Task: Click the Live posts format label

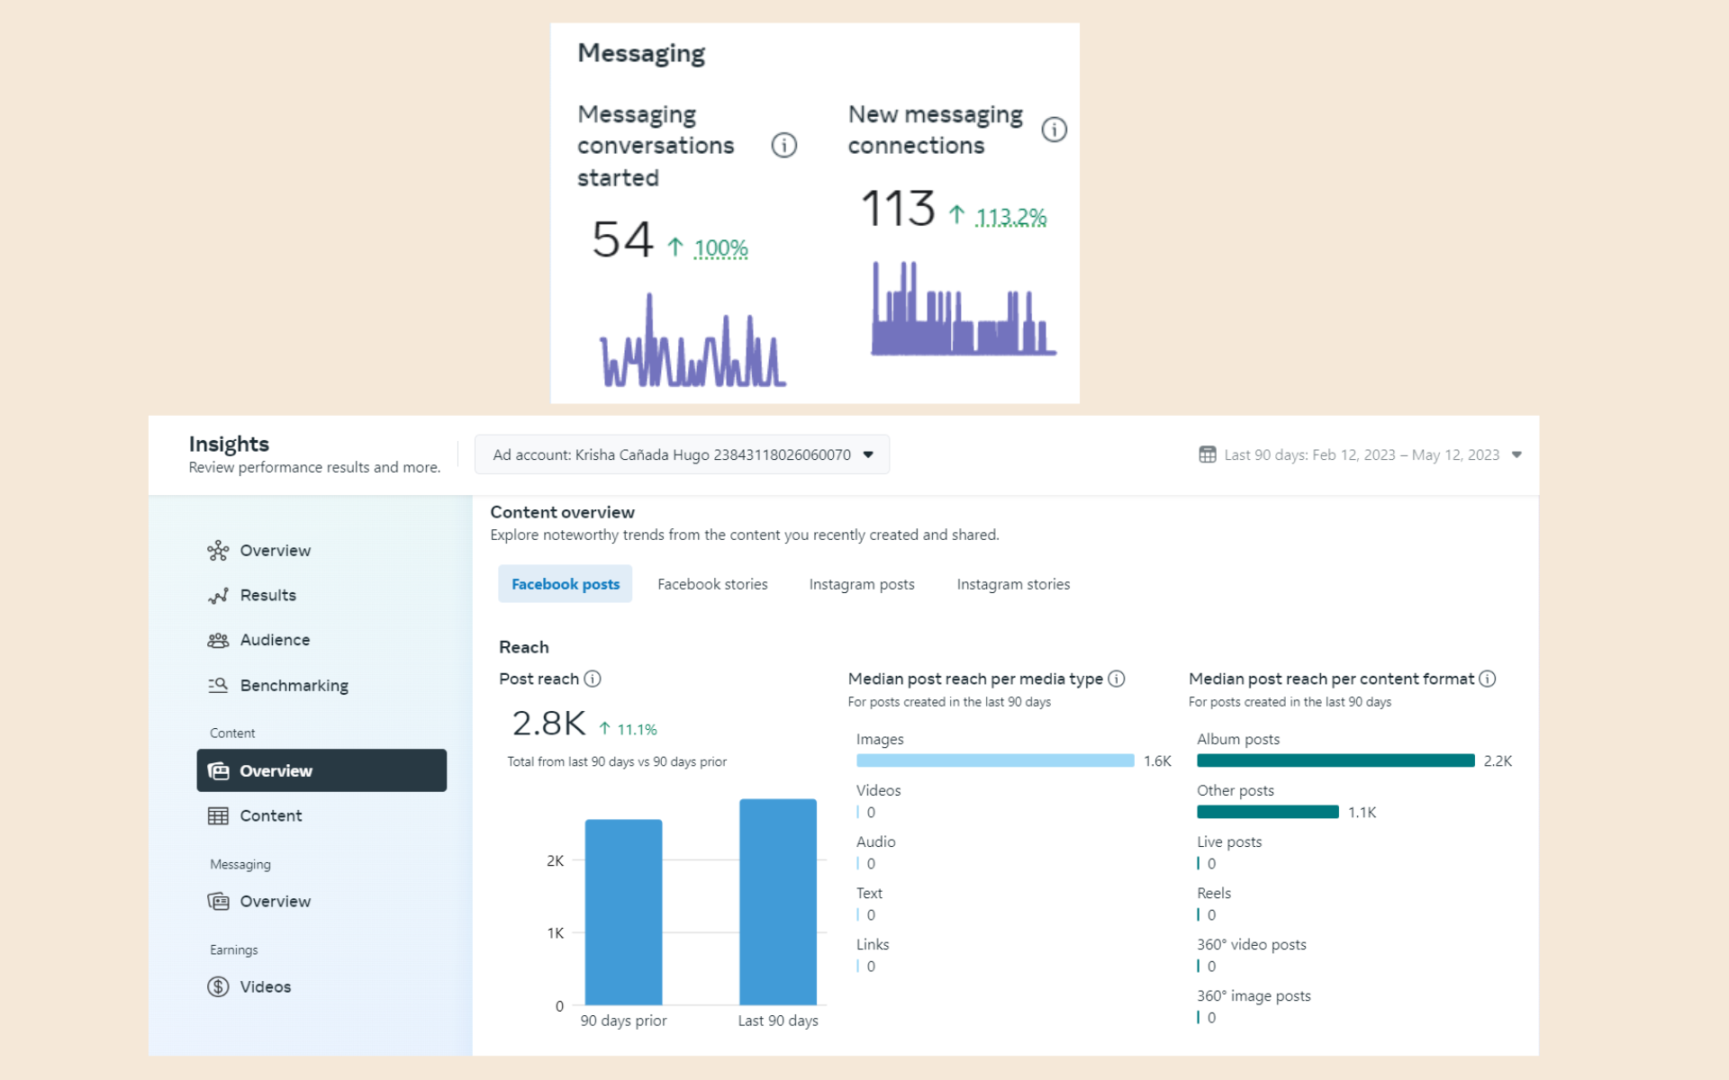Action: 1229,841
